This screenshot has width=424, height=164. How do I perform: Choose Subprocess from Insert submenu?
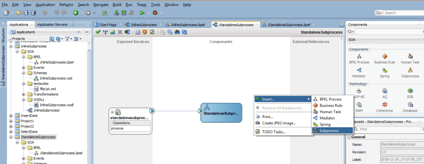point(332,131)
